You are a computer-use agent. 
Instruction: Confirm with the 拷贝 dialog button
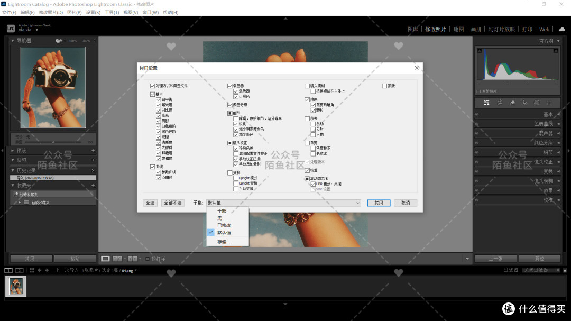(x=379, y=203)
